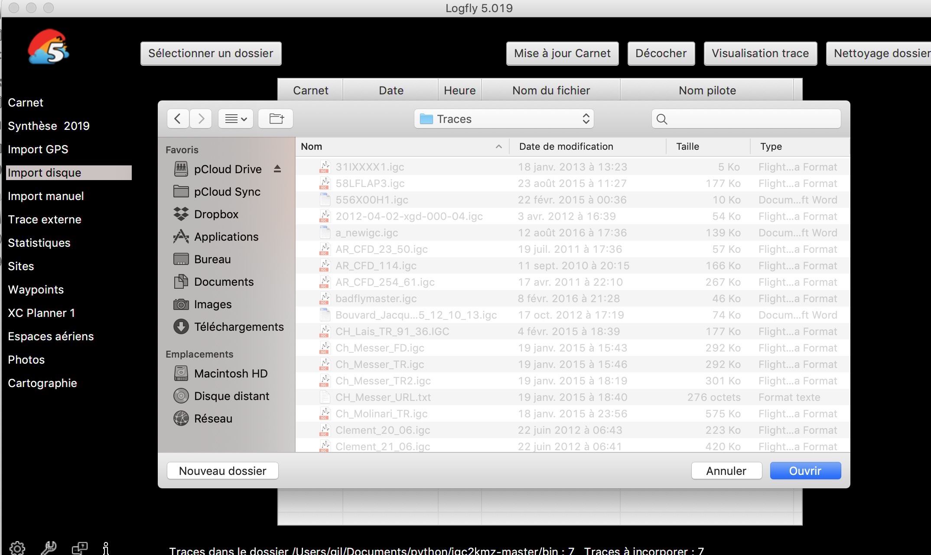Click the AR_CFD_114.igc file row
The height and width of the screenshot is (555, 931).
573,265
